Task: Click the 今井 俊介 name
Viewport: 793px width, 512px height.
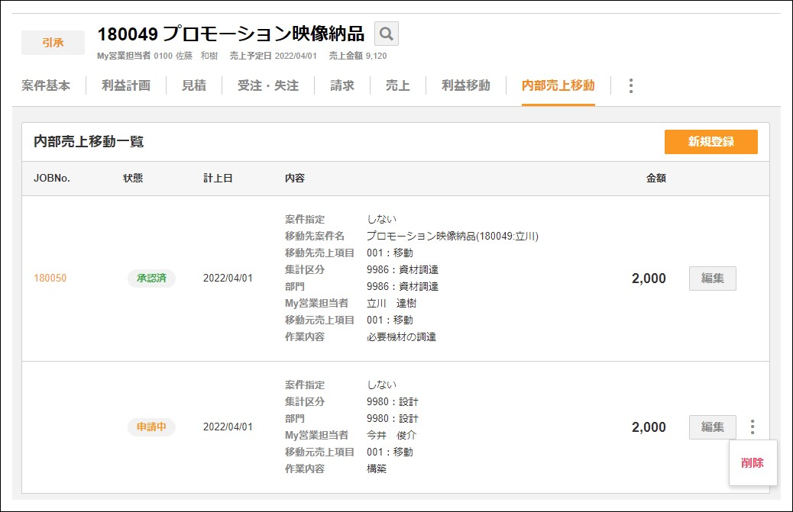Action: (x=391, y=435)
